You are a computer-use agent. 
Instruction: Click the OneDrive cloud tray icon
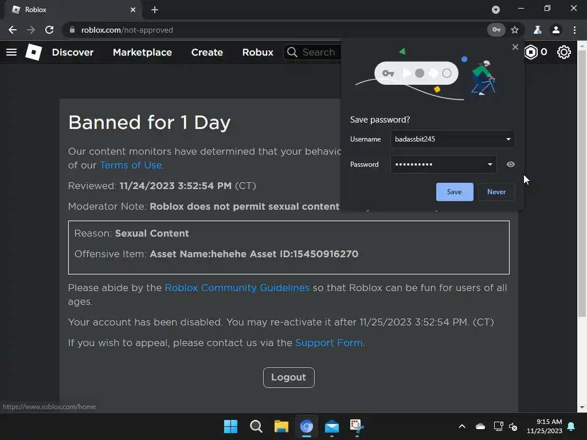pos(480,426)
